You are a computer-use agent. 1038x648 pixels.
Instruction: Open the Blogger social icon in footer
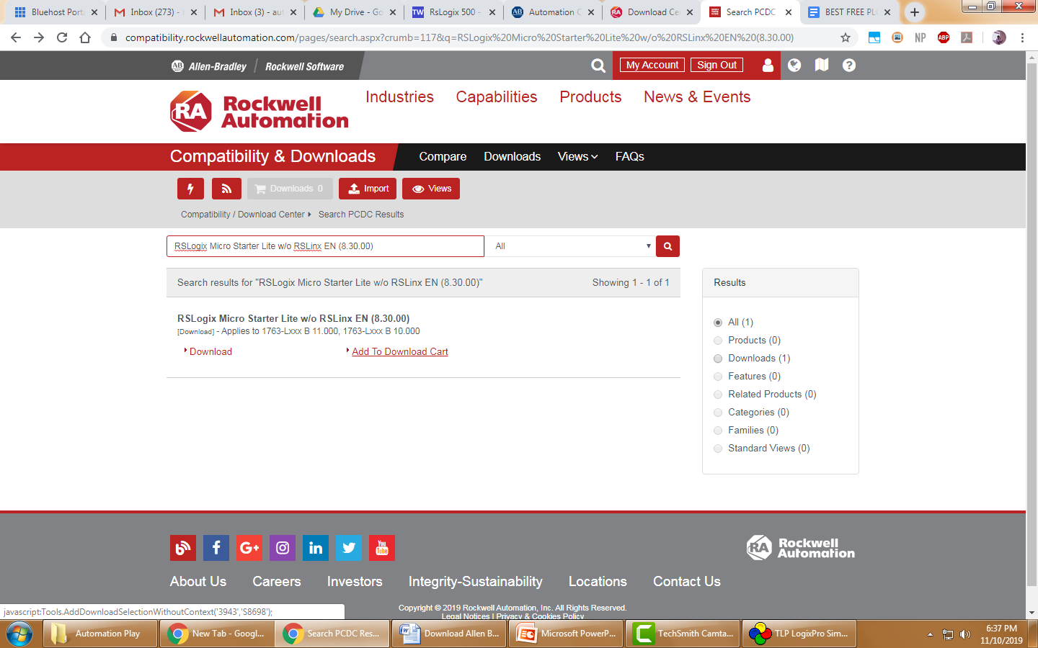183,548
